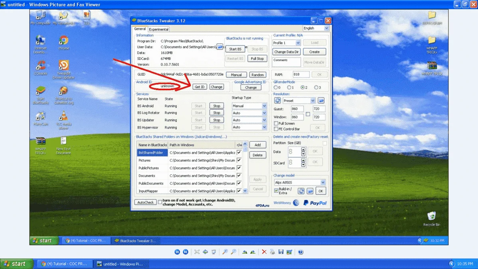This screenshot has height=269, width=478.
Task: Increase Data partition size stepper
Action: tap(303, 149)
